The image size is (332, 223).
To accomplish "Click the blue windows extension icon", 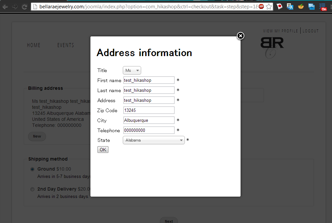I will 311,7.
